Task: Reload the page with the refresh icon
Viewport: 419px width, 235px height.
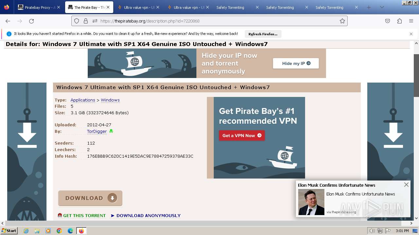Action: click(x=31, y=21)
